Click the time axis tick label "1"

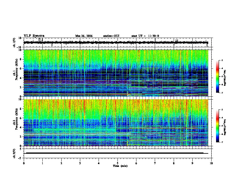point(42,163)
